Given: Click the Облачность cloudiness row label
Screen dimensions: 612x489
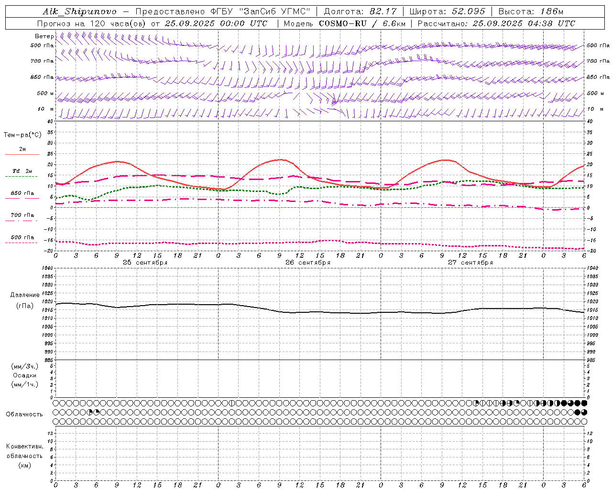Looking at the screenshot, I should pyautogui.click(x=24, y=415).
